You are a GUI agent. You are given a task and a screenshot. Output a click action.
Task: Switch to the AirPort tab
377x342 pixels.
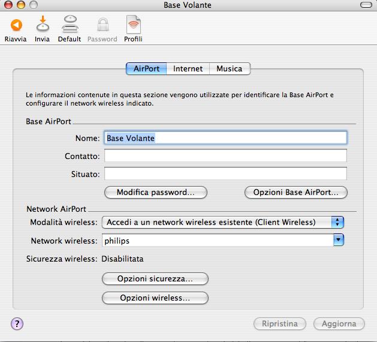146,69
